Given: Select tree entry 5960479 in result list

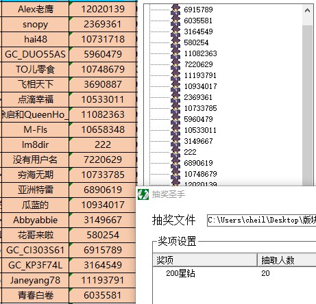Looking at the screenshot, I should (x=198, y=119).
